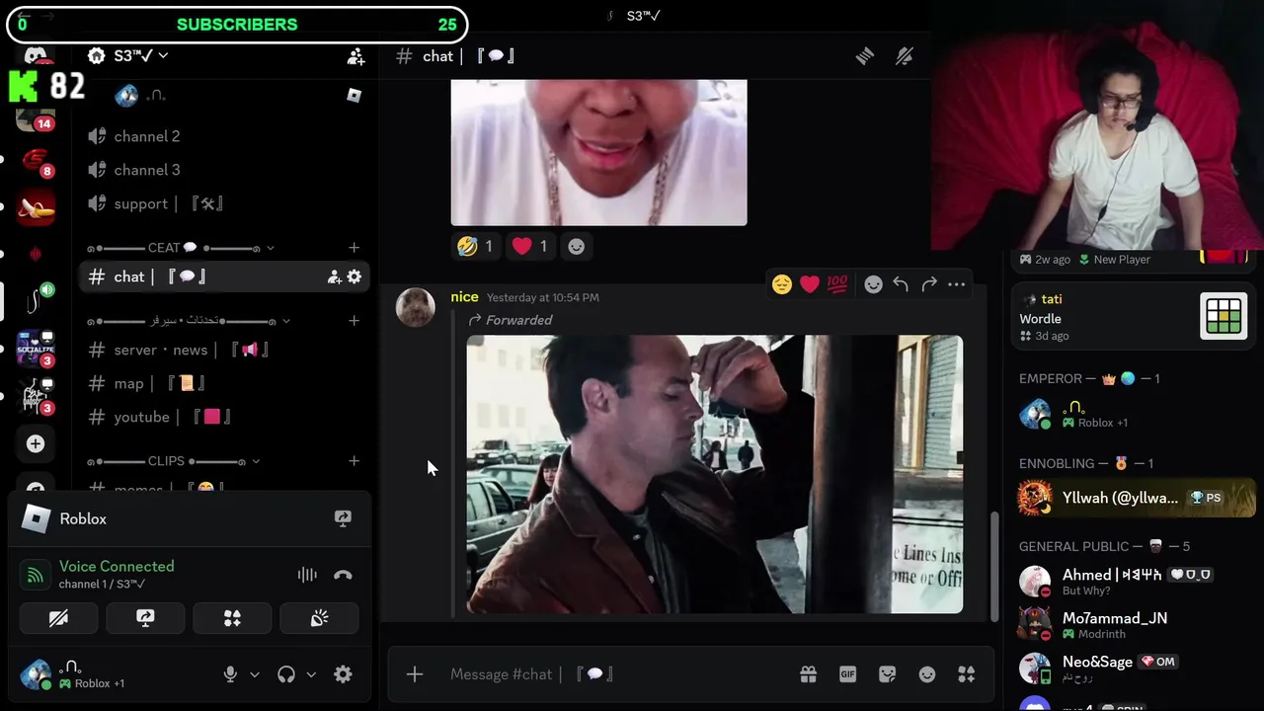Open the noise suppression waveform icon

click(x=307, y=575)
